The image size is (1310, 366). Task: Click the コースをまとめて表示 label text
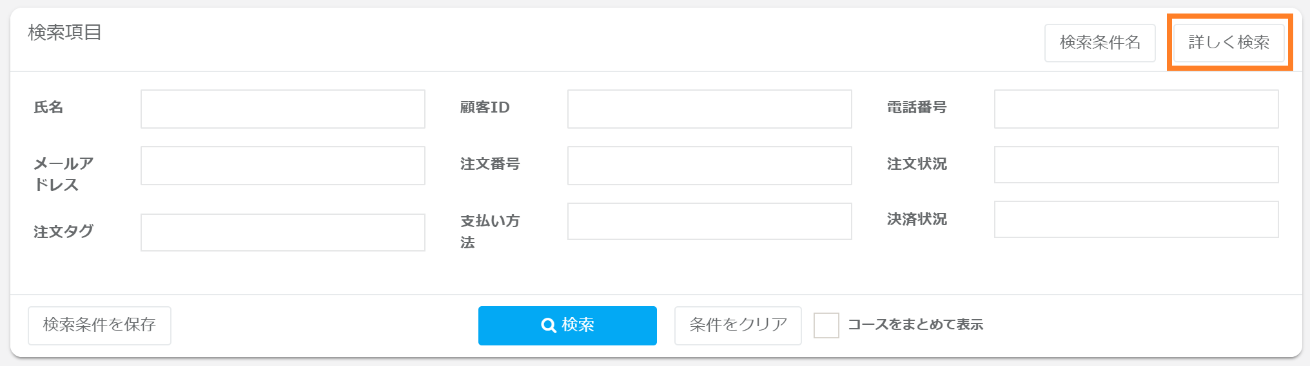point(915,325)
